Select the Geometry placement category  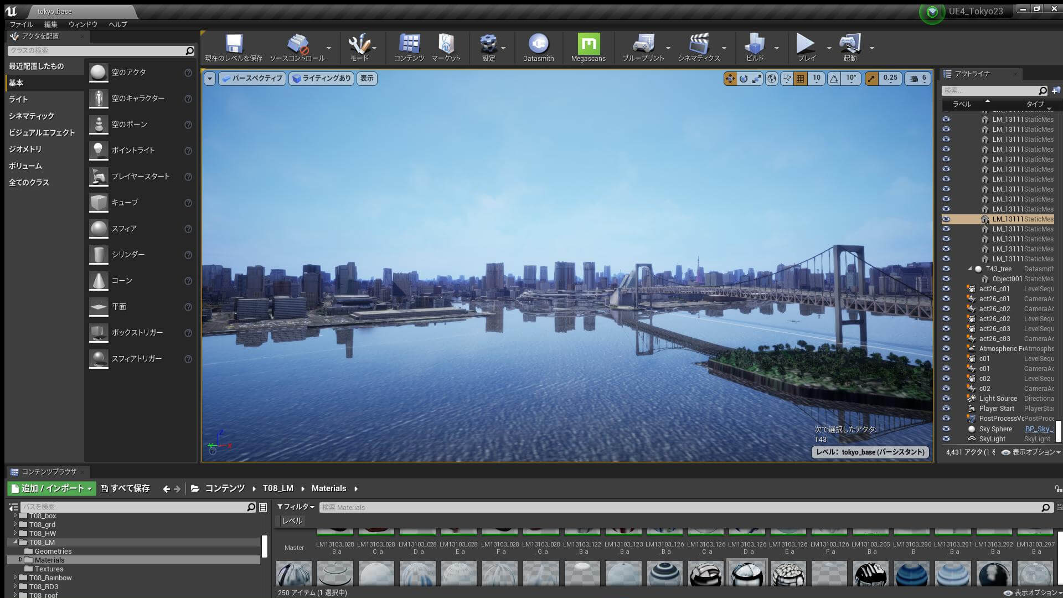point(25,149)
